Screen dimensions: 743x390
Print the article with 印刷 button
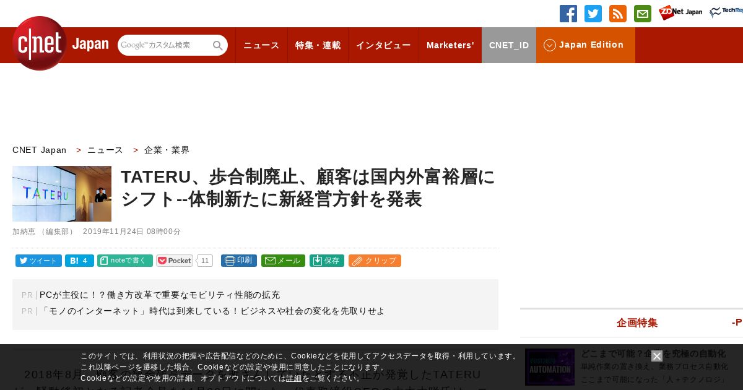pyautogui.click(x=239, y=261)
